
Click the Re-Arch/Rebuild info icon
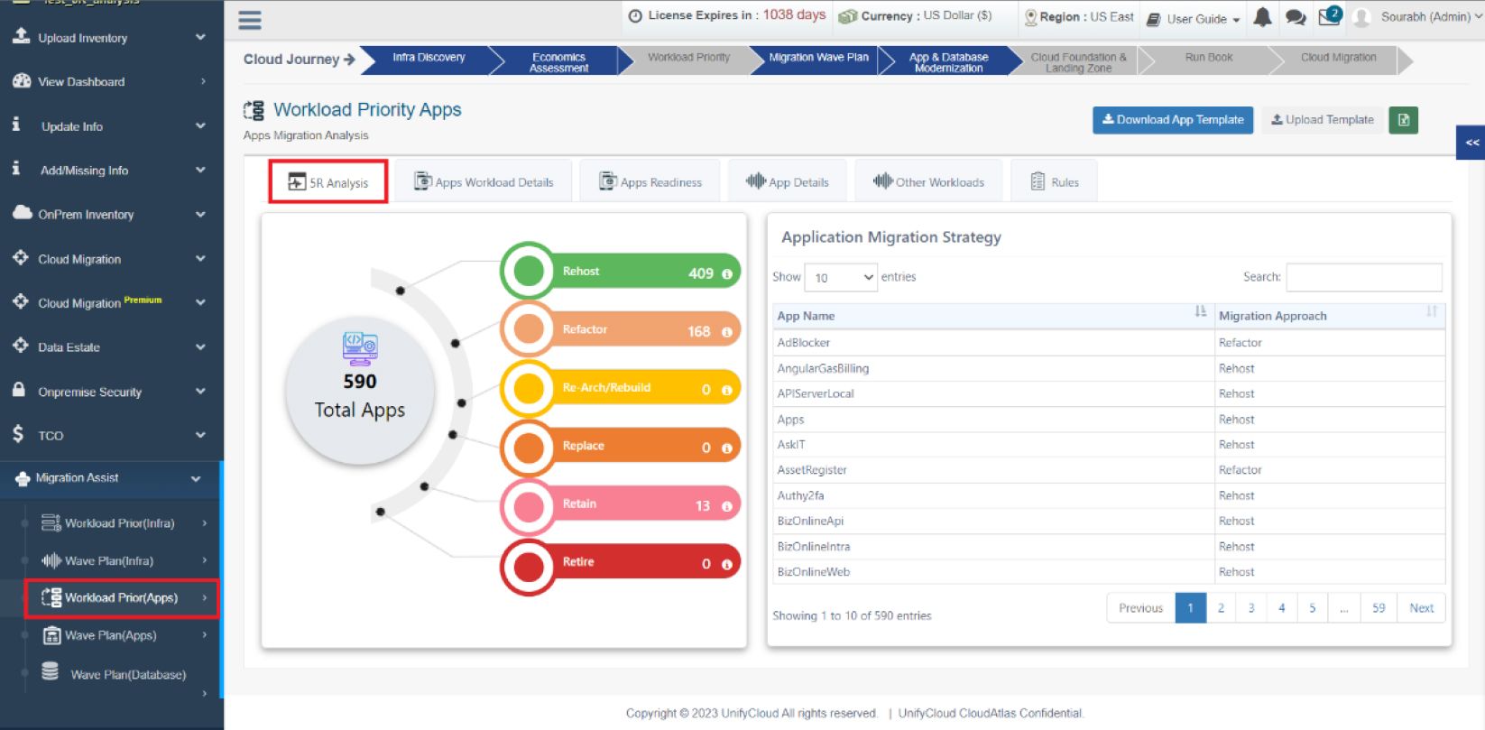[727, 390]
